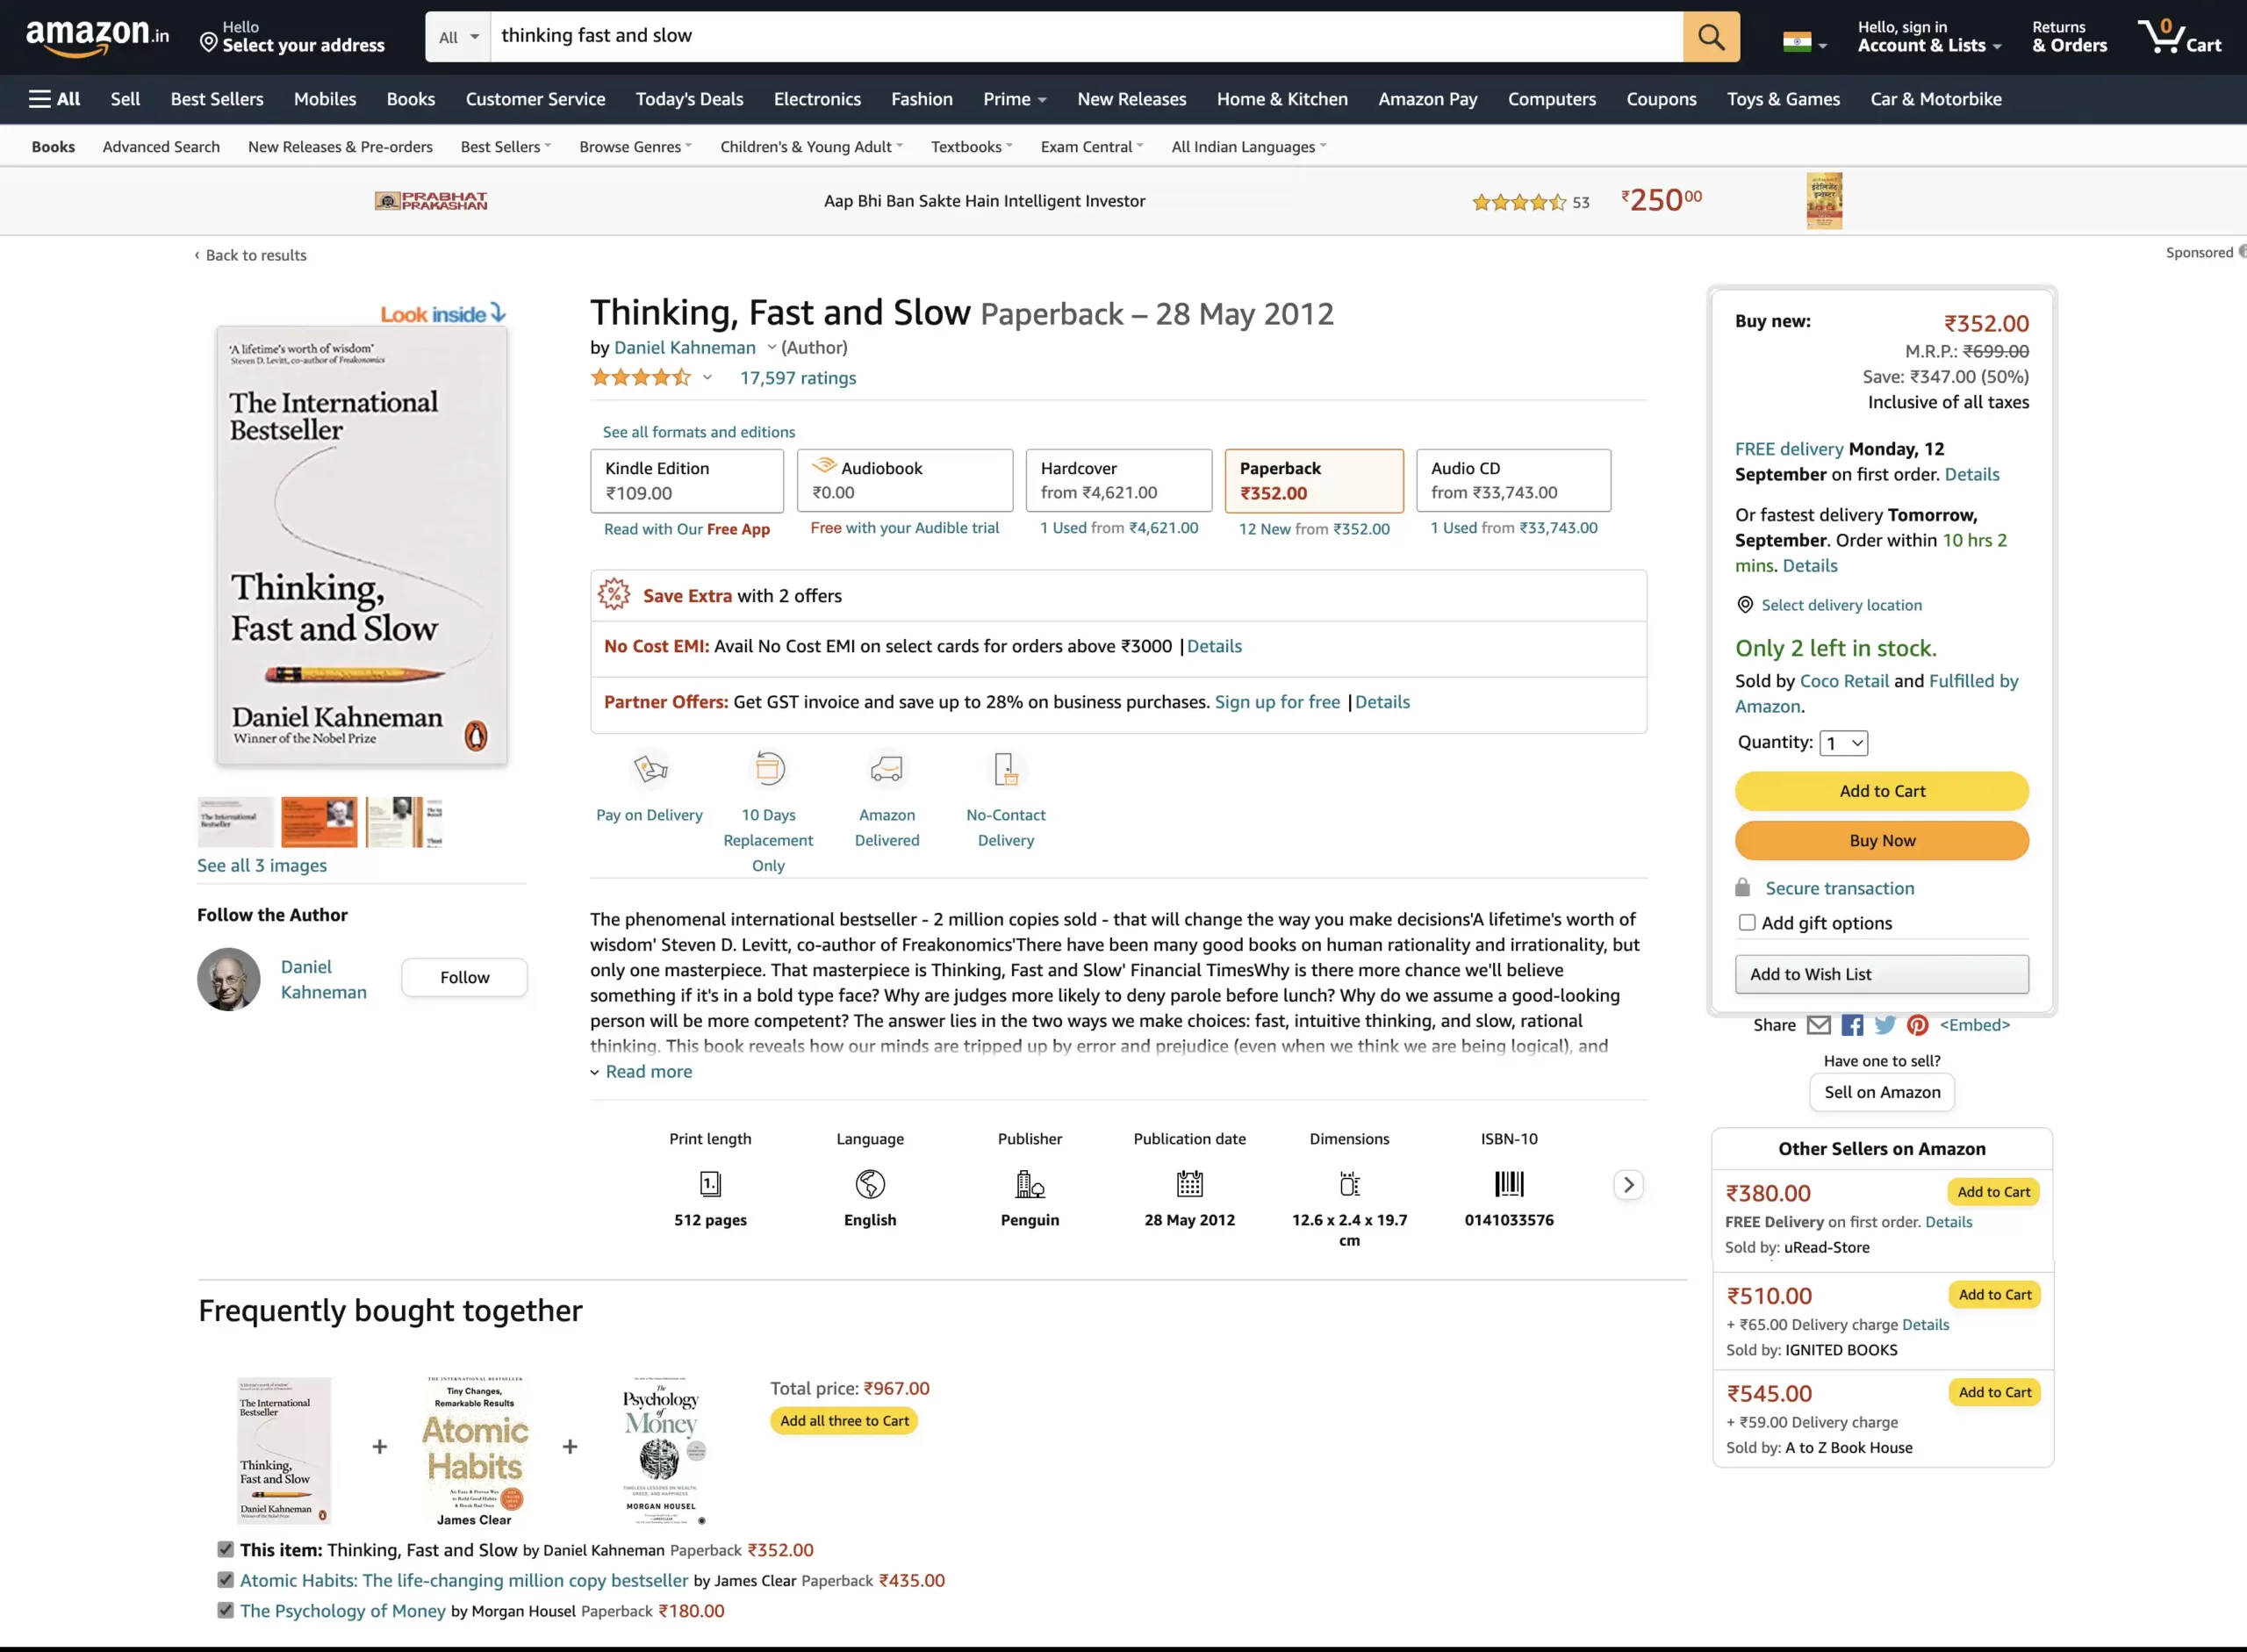
Task: Share via the email envelope icon
Action: pyautogui.click(x=1819, y=1025)
